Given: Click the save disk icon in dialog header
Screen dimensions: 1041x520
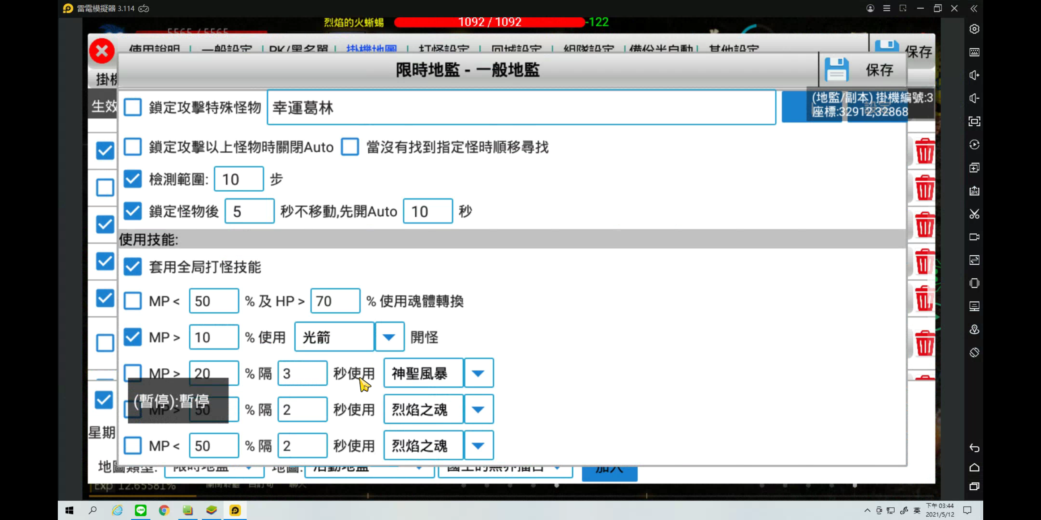Looking at the screenshot, I should (836, 69).
